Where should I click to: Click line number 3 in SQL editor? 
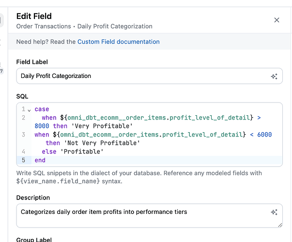23,135
